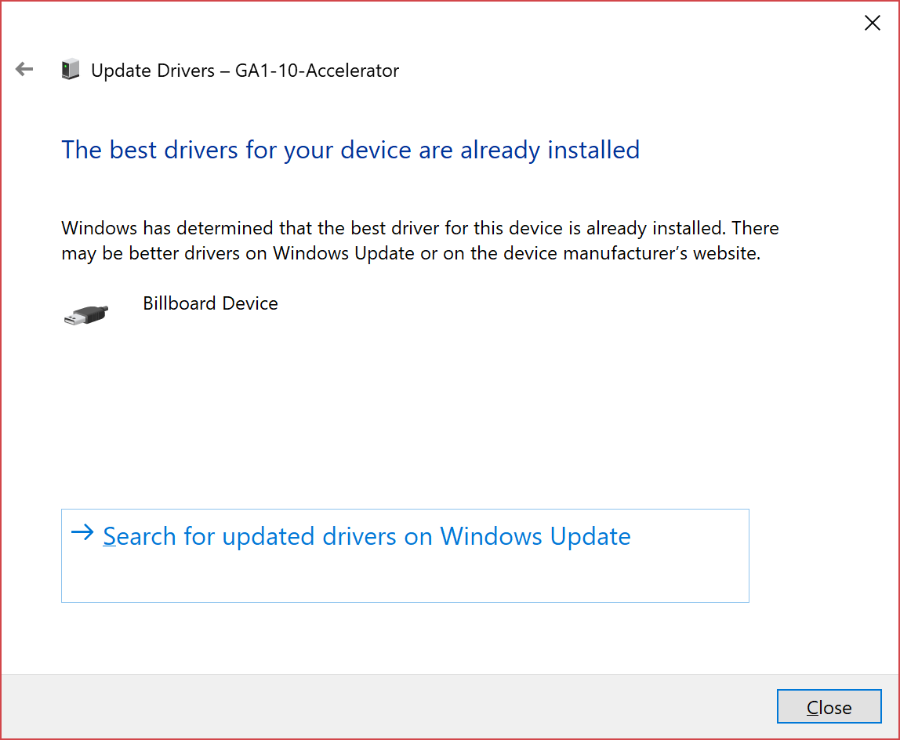Click the Update Drivers title text

[153, 70]
